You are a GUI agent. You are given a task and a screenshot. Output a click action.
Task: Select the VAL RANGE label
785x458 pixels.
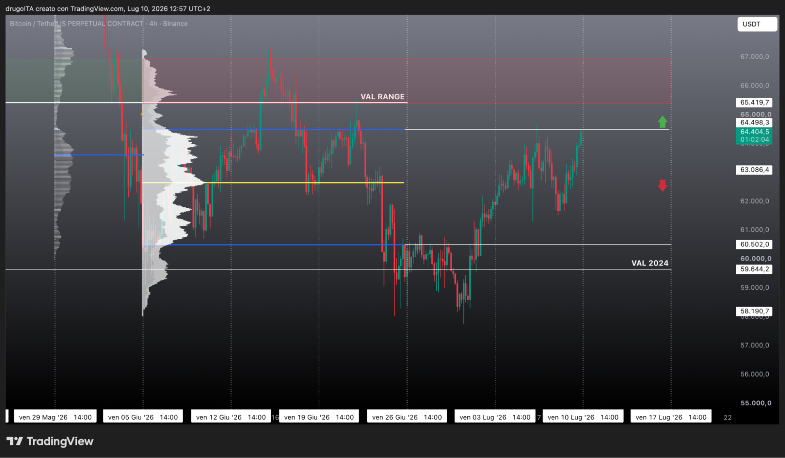pos(382,97)
